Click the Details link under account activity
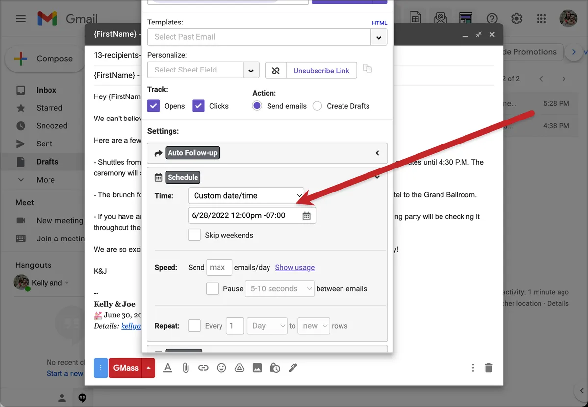This screenshot has width=588, height=407. (x=558, y=303)
